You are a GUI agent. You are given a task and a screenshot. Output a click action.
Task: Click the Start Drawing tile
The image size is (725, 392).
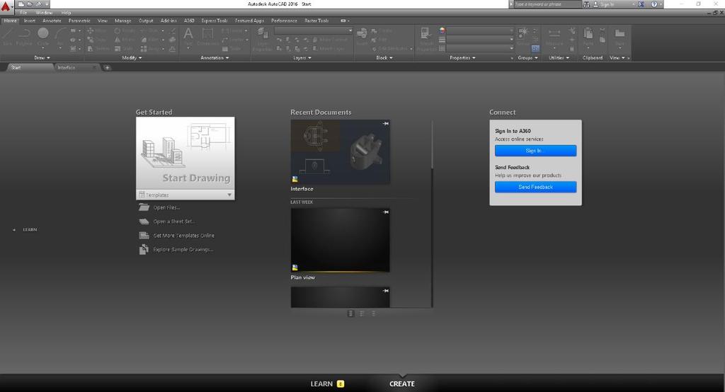[x=185, y=153]
